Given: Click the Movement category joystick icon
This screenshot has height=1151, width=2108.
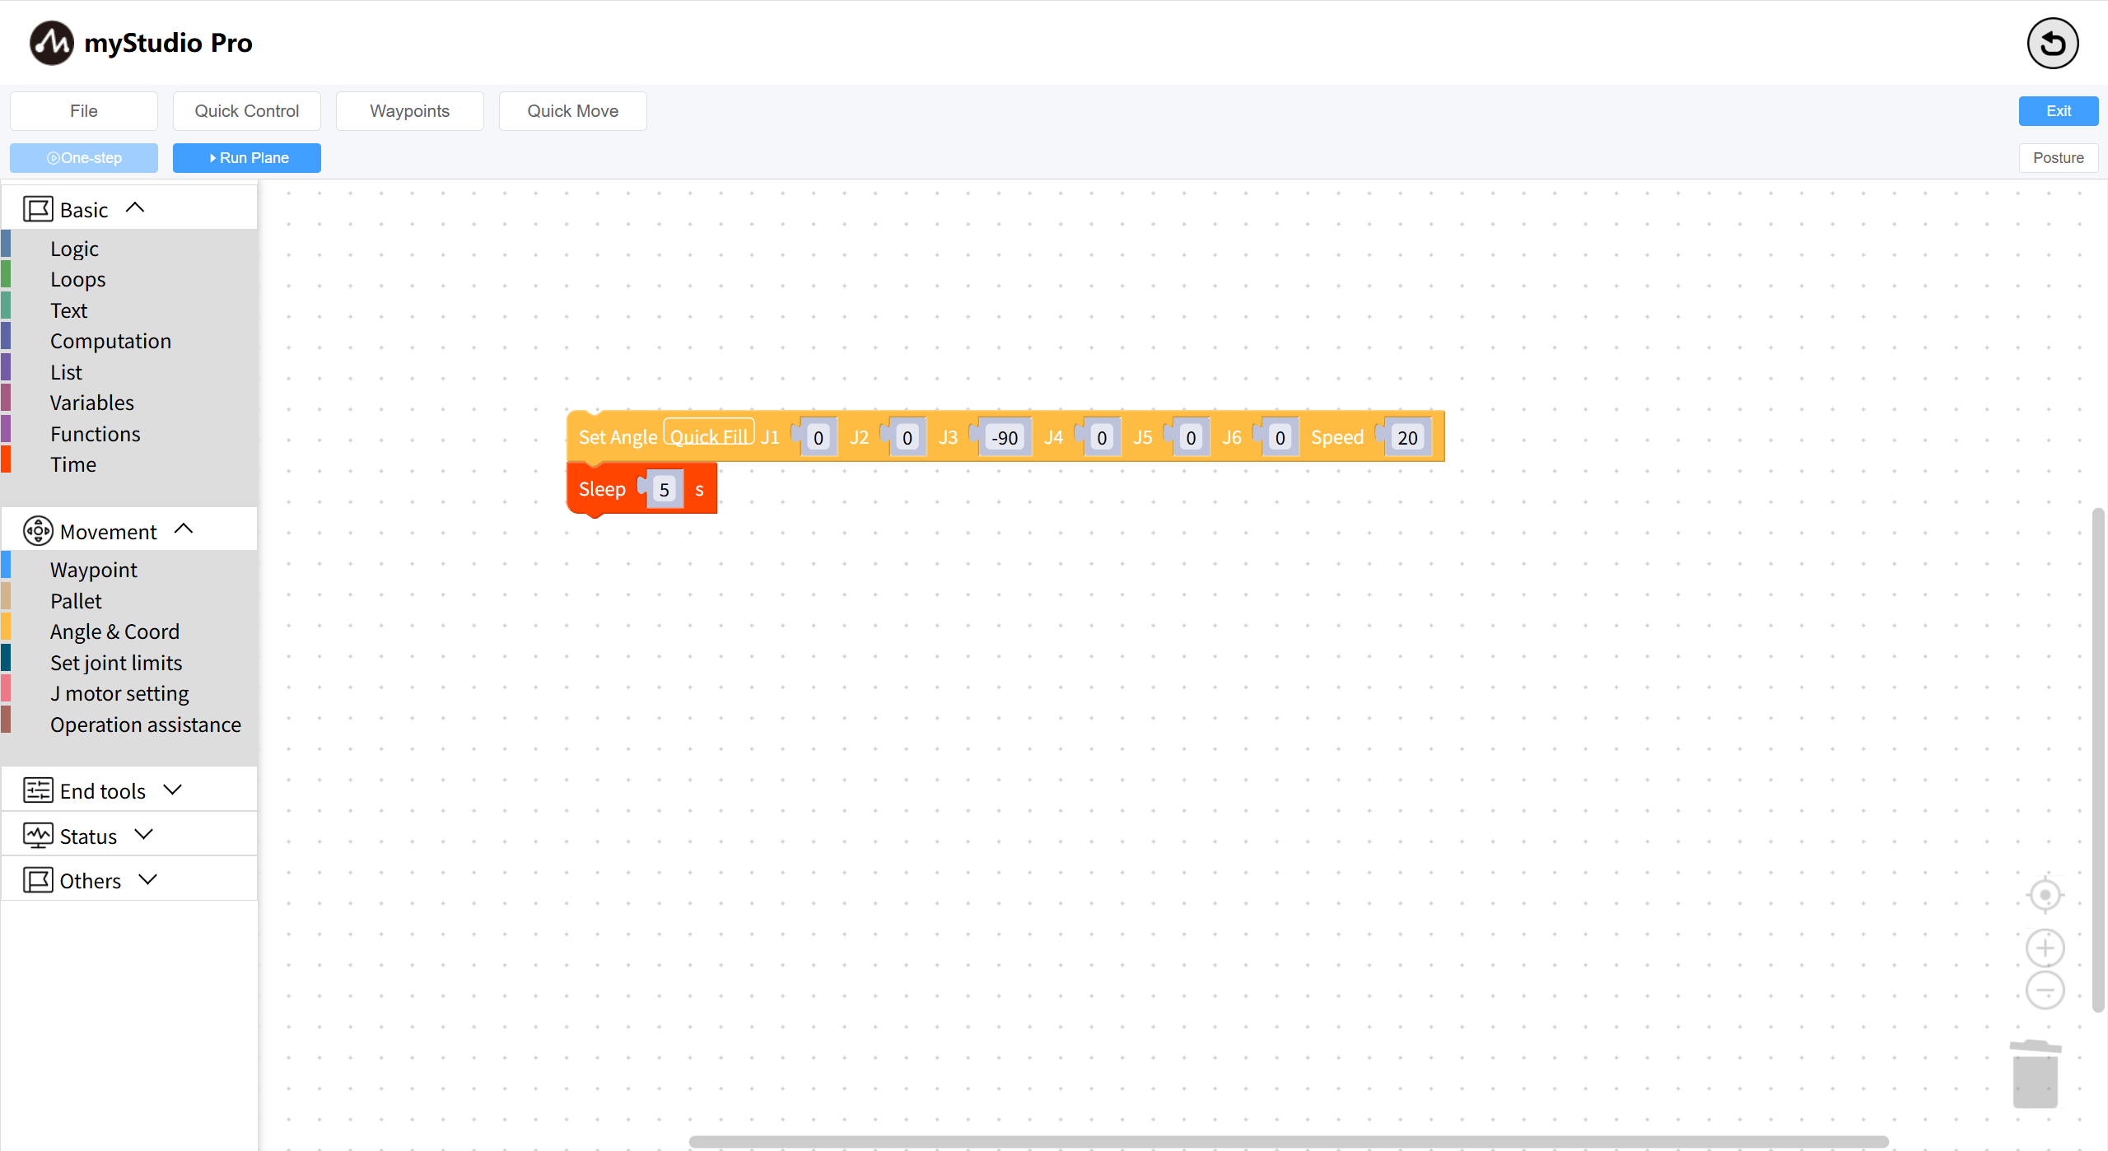Looking at the screenshot, I should pos(38,531).
